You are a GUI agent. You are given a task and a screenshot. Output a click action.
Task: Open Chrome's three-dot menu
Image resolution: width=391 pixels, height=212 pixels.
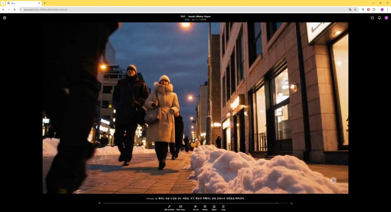(387, 9)
